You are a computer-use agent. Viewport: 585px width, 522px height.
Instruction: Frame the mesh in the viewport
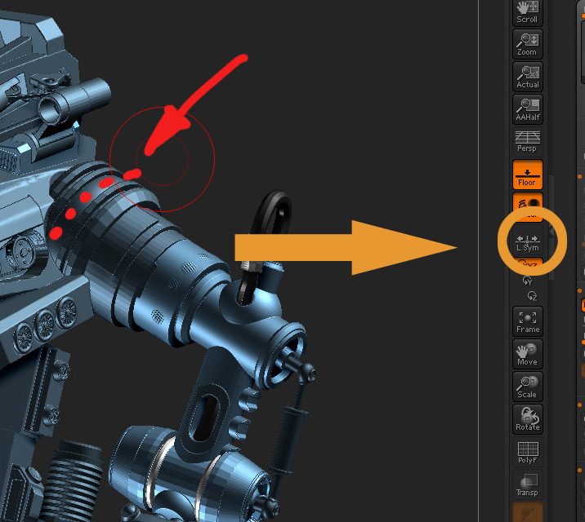pyautogui.click(x=528, y=321)
